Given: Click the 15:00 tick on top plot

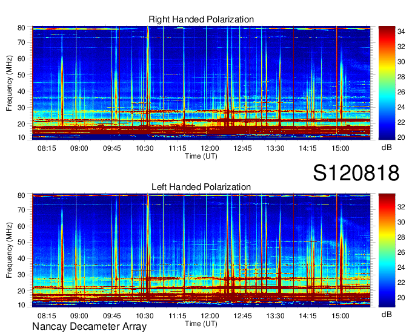Looking at the screenshot, I should point(341,148).
